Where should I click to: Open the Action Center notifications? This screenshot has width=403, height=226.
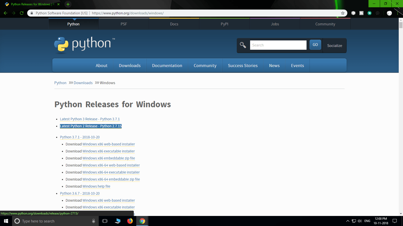point(395,221)
